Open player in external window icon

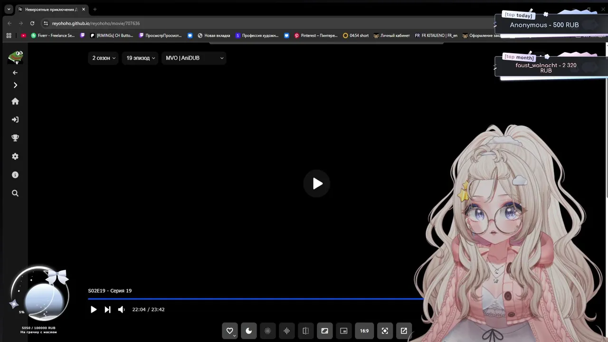[404, 331]
